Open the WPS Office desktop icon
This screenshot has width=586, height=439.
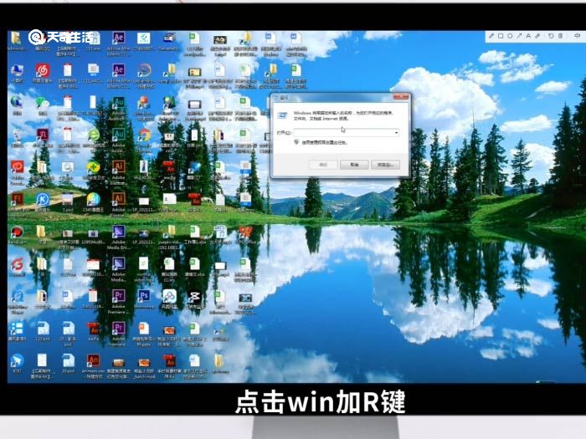[245, 234]
